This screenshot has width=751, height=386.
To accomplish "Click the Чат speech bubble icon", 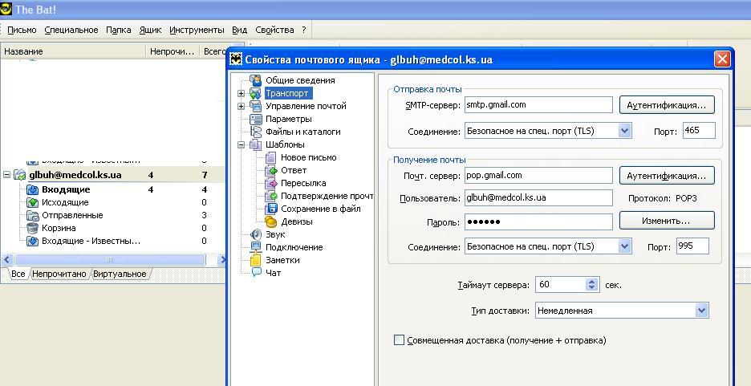I will (256, 273).
